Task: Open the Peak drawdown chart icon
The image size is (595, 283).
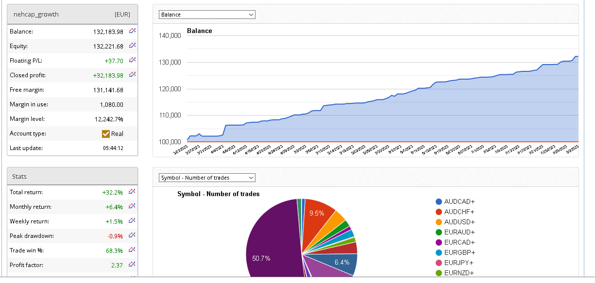Action: pos(132,235)
